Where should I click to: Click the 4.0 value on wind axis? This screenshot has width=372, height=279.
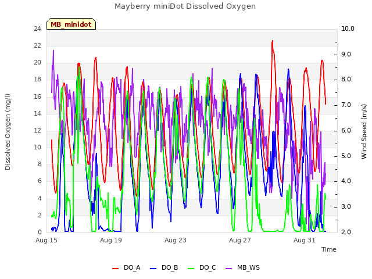[346, 181]
